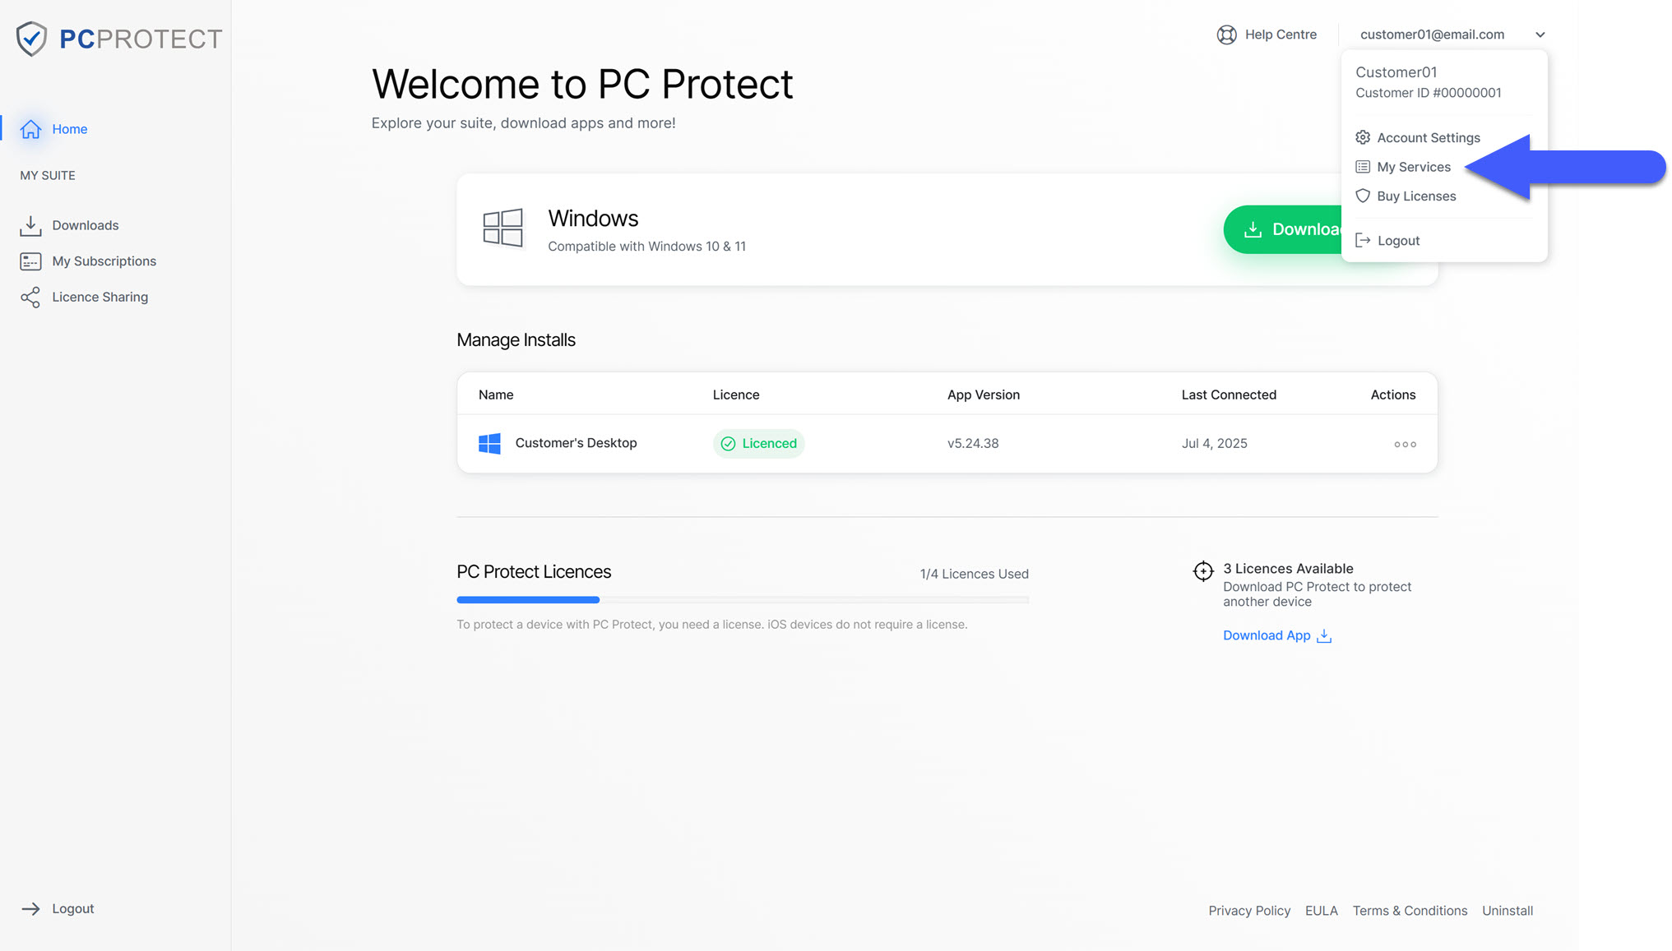This screenshot has height=951, width=1672.
Task: Click the App Version column header
Action: pyautogui.click(x=983, y=395)
